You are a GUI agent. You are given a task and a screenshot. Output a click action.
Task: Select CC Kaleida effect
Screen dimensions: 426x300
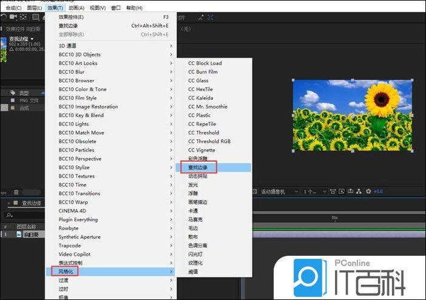214,98
